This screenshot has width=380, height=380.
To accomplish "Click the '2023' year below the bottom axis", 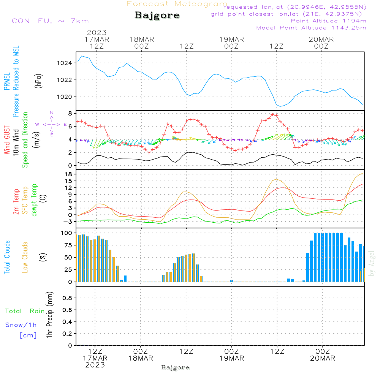I will [95, 365].
